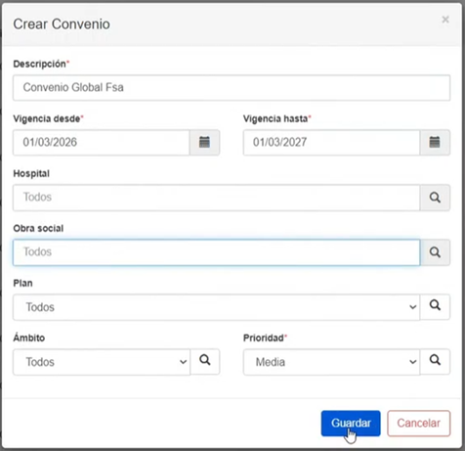Click the Prioridad search magnifier

coord(435,362)
